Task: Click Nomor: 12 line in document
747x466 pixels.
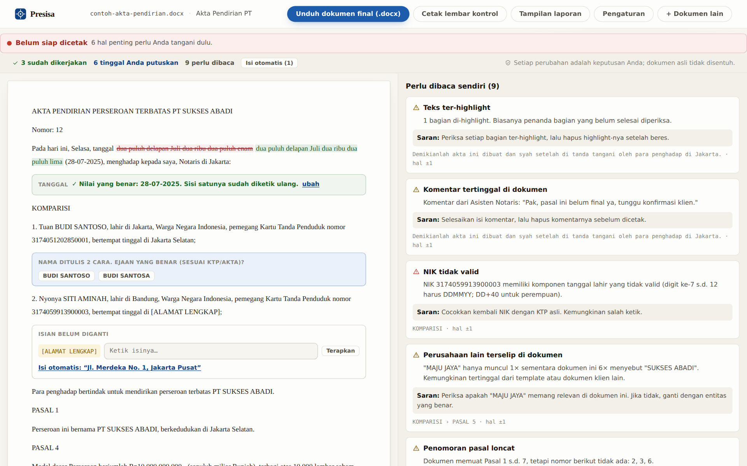Action: click(x=47, y=130)
